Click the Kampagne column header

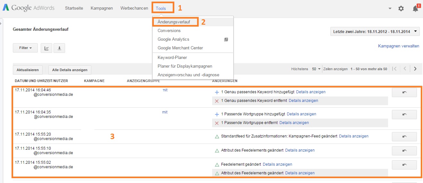point(94,81)
